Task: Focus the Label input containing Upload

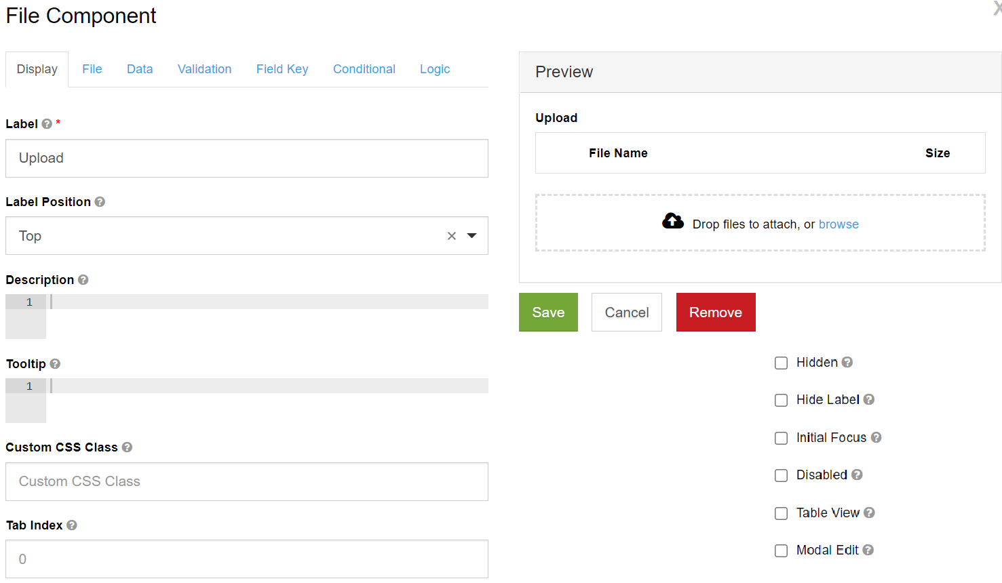Action: pos(247,158)
